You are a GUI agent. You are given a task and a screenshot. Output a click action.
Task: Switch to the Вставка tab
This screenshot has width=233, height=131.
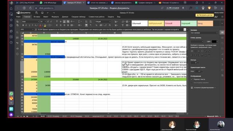(x=37, y=17)
